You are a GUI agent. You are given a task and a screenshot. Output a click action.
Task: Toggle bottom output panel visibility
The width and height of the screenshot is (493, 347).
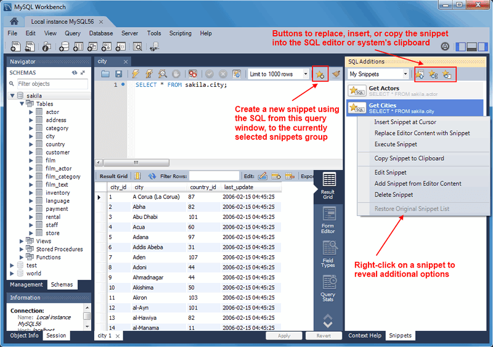point(472,47)
